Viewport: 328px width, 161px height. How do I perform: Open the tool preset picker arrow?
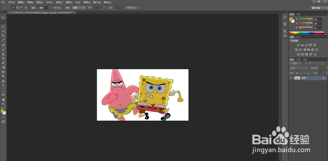coord(9,8)
